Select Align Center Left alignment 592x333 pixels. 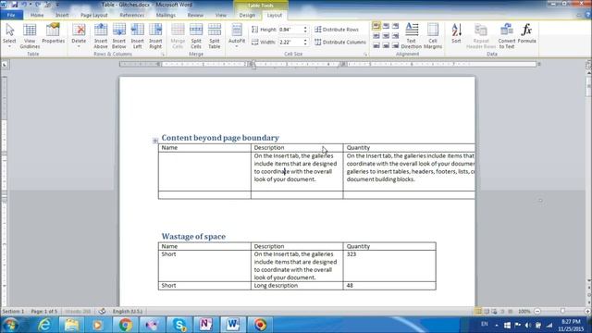[376, 35]
